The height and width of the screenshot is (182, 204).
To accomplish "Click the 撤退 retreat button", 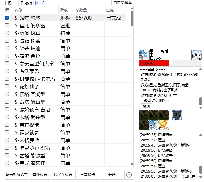I will pyautogui.click(x=146, y=106).
